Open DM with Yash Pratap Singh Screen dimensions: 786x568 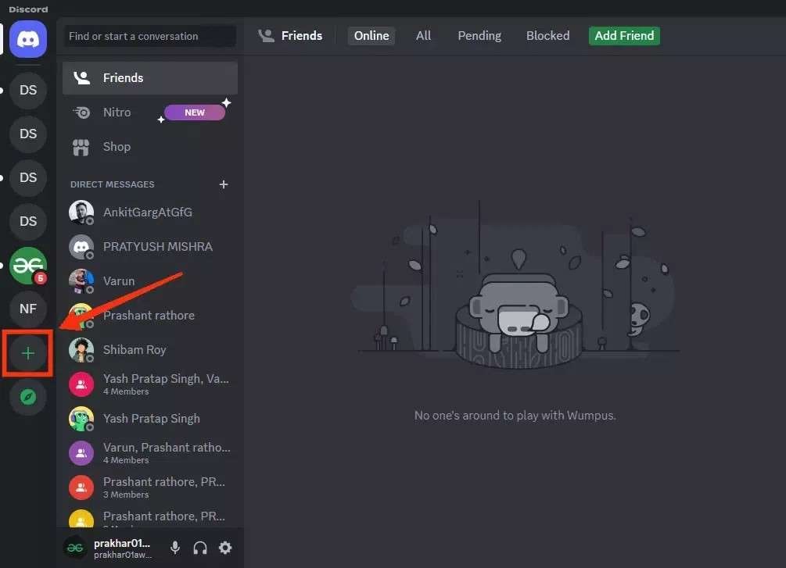click(150, 419)
